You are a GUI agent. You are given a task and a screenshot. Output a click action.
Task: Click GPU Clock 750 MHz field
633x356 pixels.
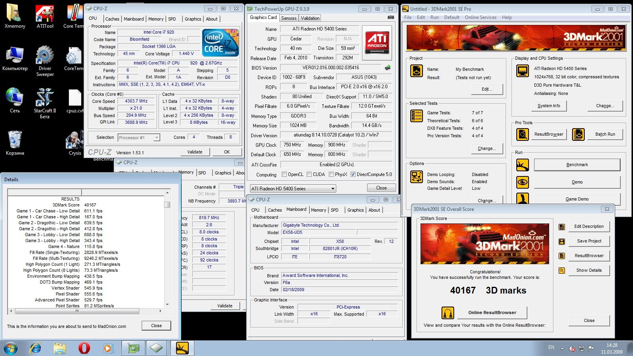292,145
